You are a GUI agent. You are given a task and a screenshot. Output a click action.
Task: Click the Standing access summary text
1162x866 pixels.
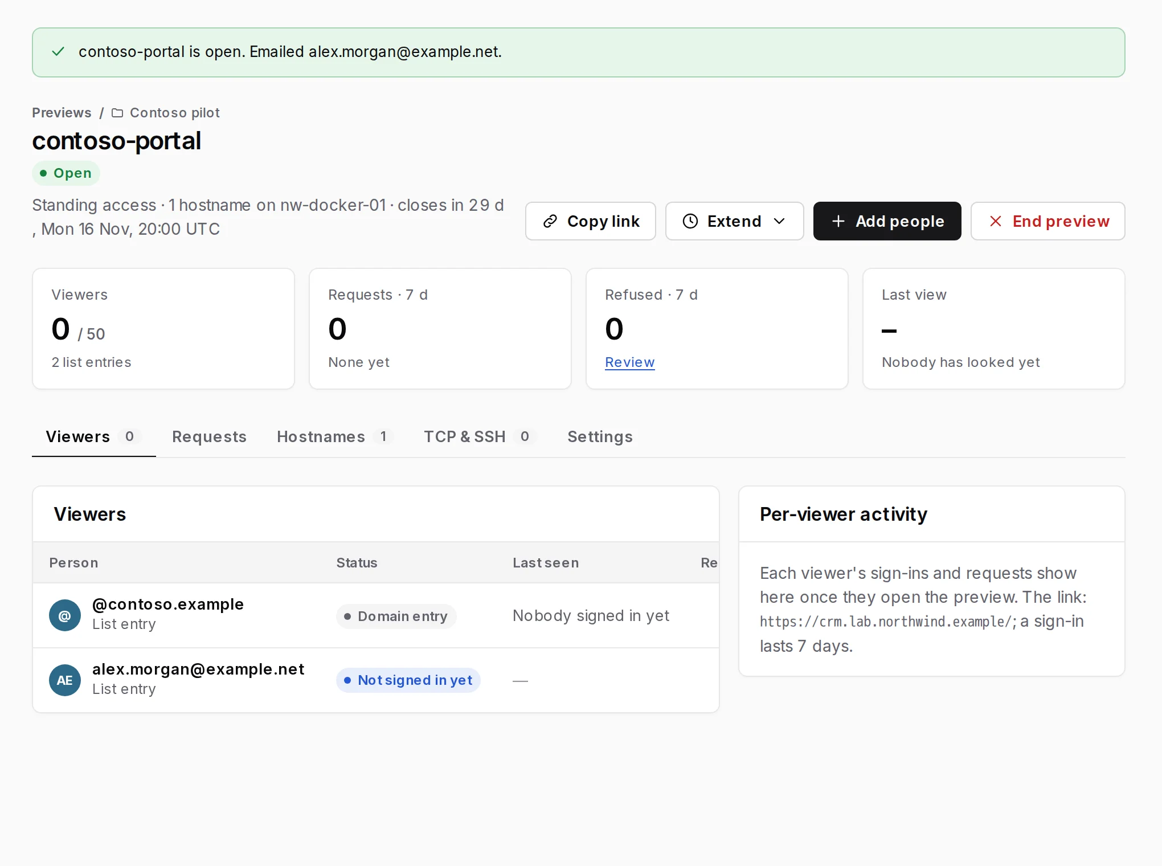coord(268,217)
